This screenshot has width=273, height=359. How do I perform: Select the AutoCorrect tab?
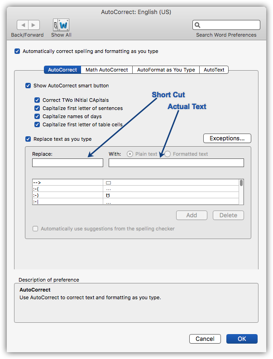tap(62, 70)
